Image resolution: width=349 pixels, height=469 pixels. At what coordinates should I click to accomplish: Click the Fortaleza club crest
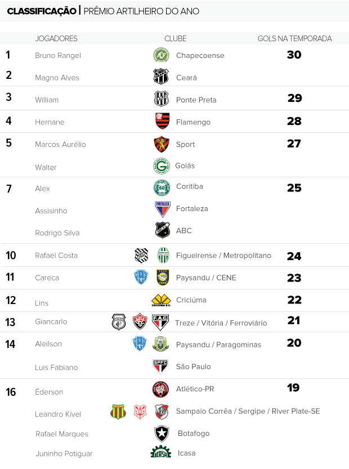pyautogui.click(x=162, y=209)
